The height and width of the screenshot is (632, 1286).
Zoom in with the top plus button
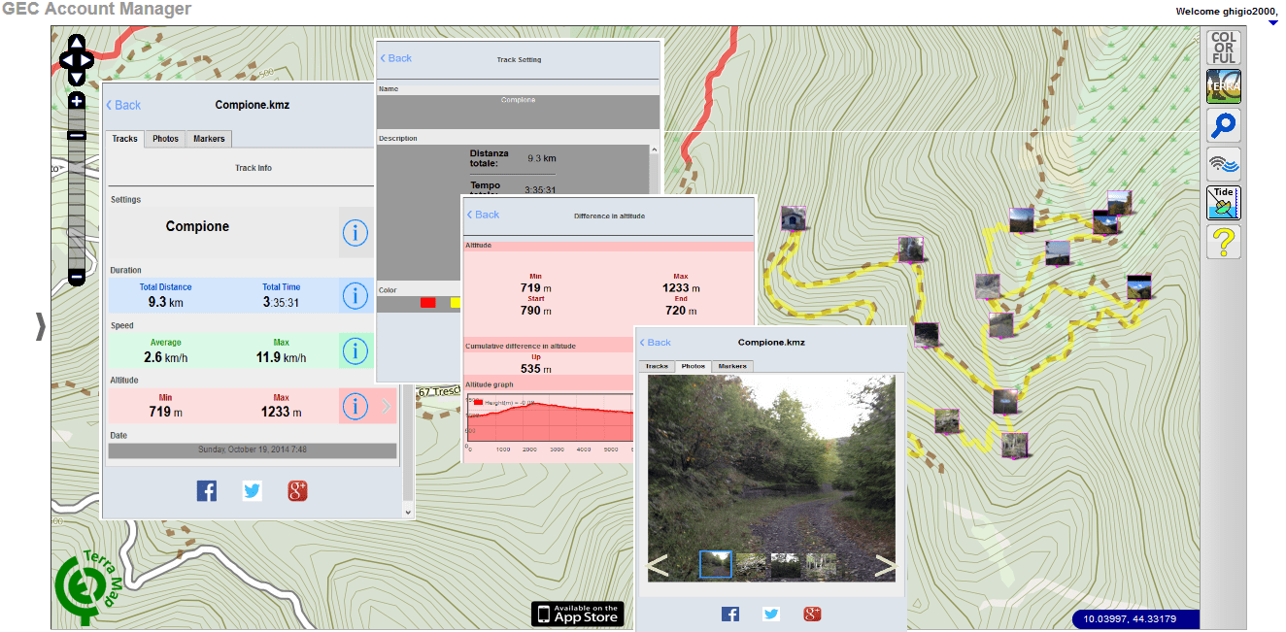(77, 100)
